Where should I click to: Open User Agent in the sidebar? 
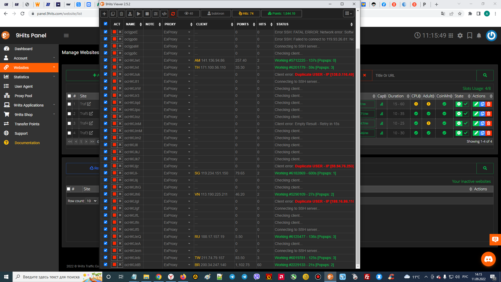coord(23,86)
